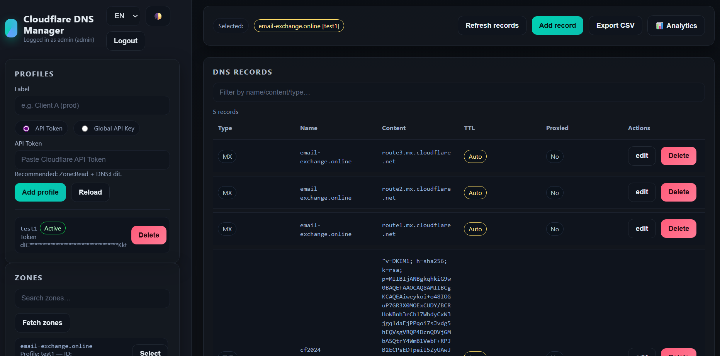720x356 pixels.
Task: Delete the route1.mx.cloudflare.net MX record
Action: 679,229
